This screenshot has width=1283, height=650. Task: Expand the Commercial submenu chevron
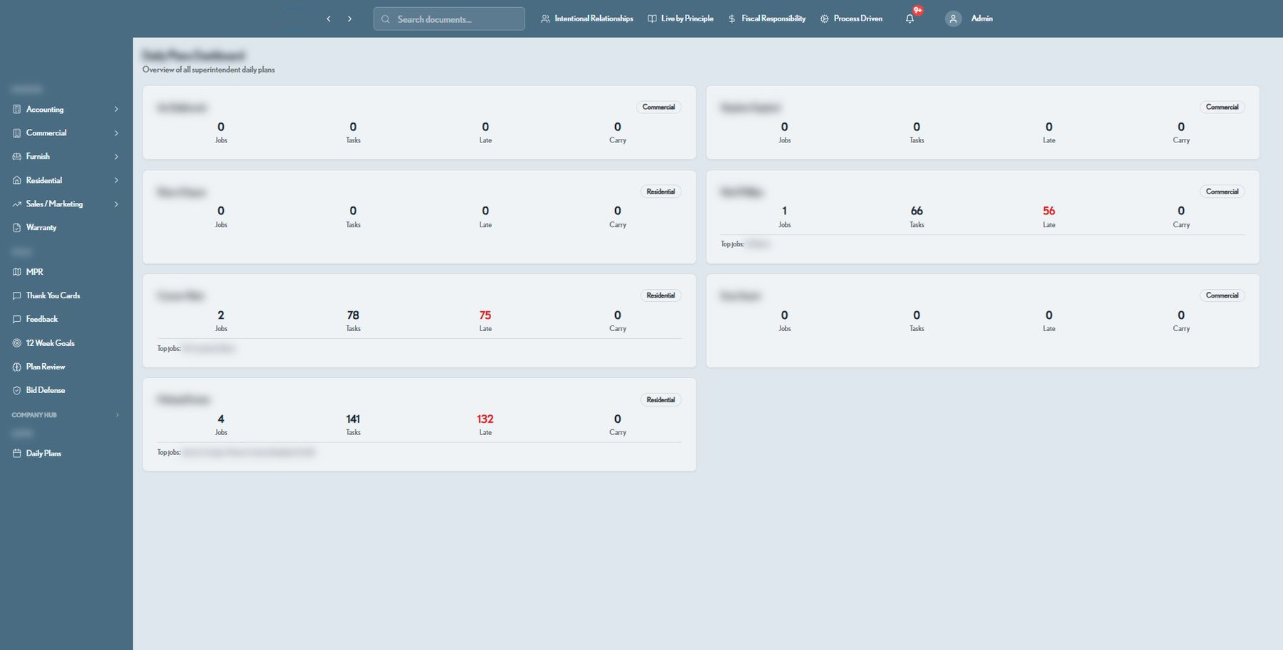(116, 133)
